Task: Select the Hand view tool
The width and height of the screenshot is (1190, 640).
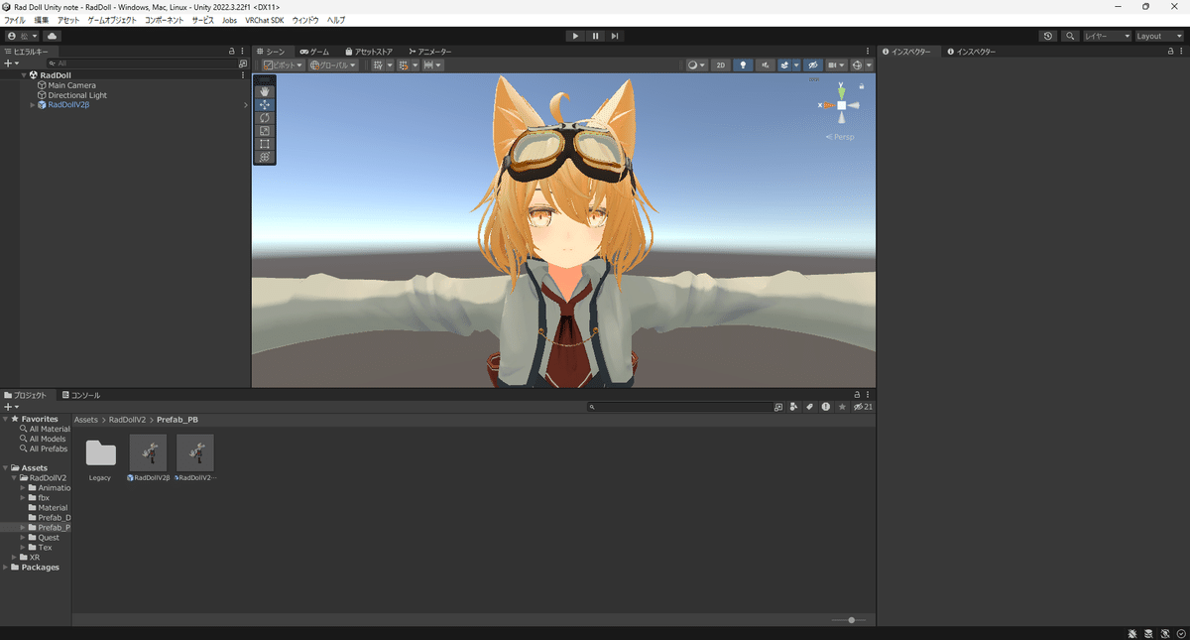Action: pyautogui.click(x=265, y=91)
